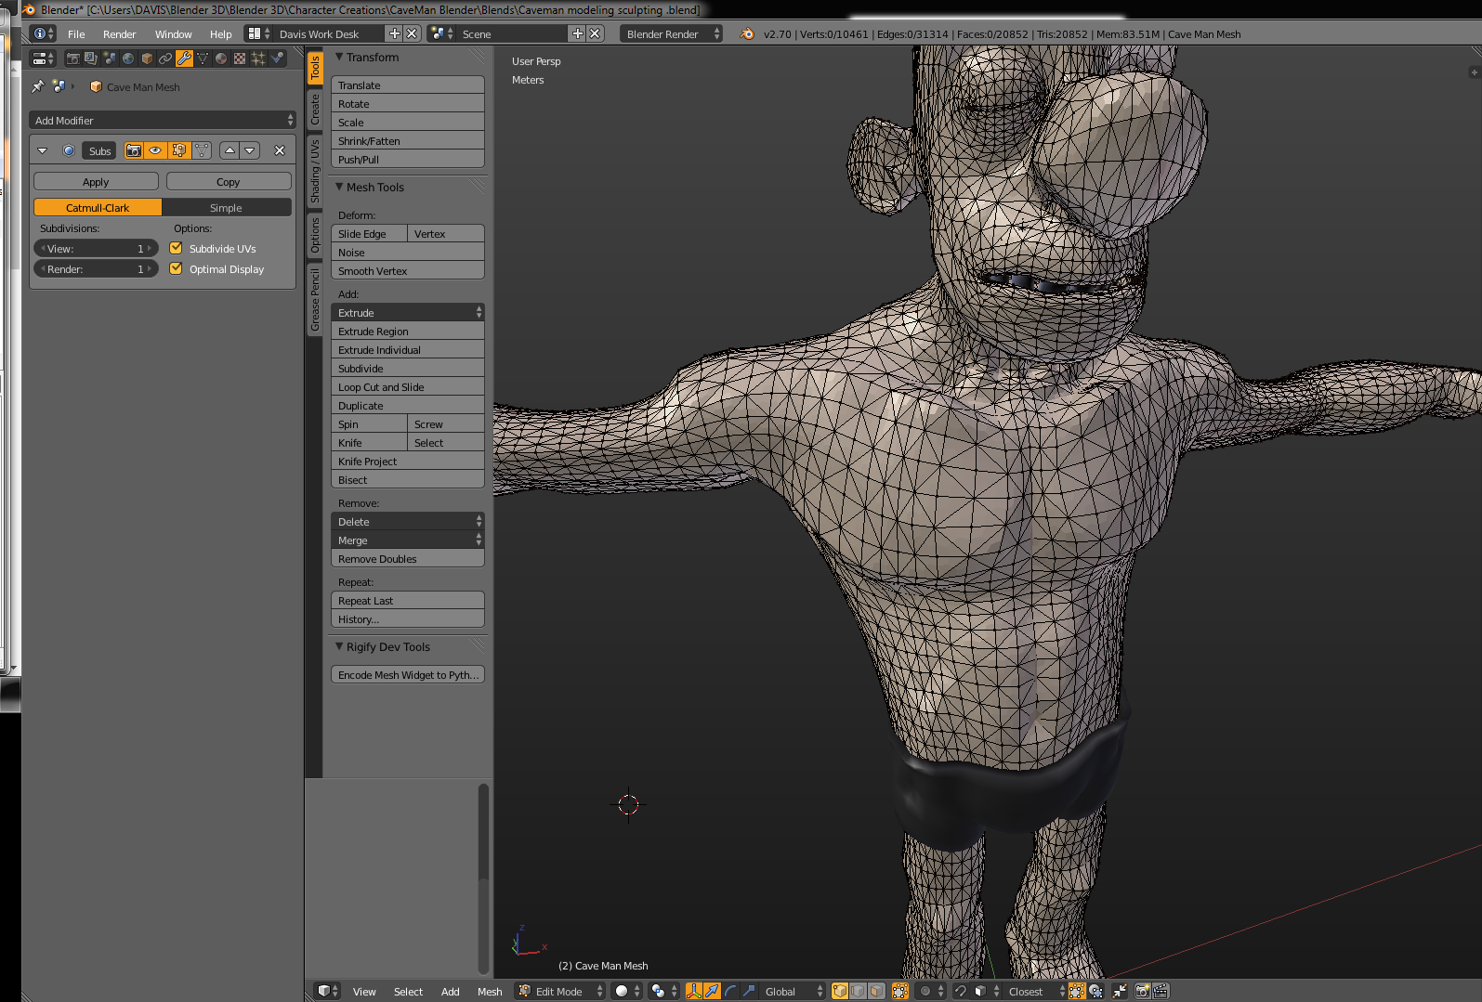The height and width of the screenshot is (1002, 1482).
Task: Move Subsurf modifier down in stack
Action: coord(250,150)
